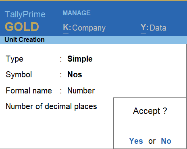187x149 pixels.
Task: Click the empty form area below decimal places
Action: [x=56, y=129]
